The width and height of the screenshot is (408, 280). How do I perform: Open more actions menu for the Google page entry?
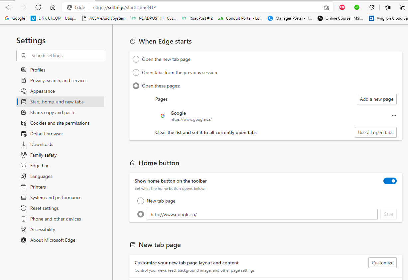(x=394, y=115)
